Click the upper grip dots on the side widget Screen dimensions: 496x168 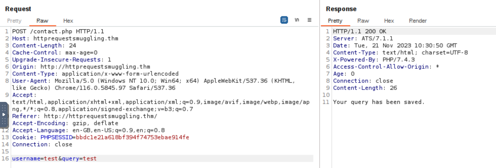[4, 108]
